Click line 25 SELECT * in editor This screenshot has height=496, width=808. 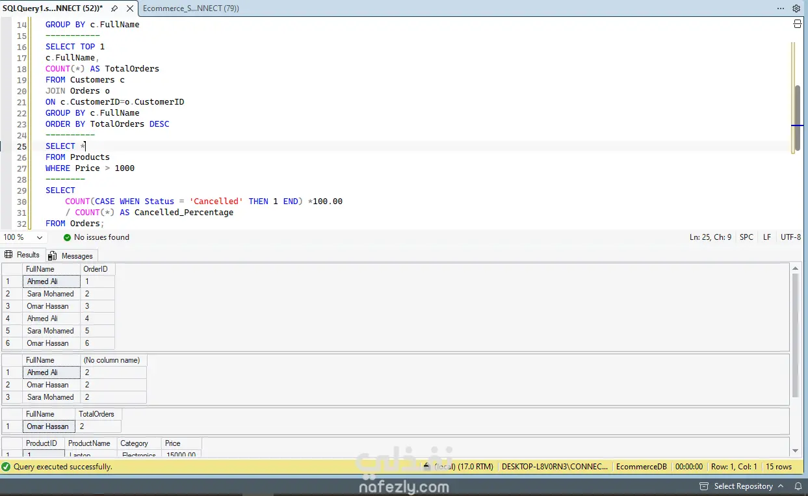[x=65, y=146]
